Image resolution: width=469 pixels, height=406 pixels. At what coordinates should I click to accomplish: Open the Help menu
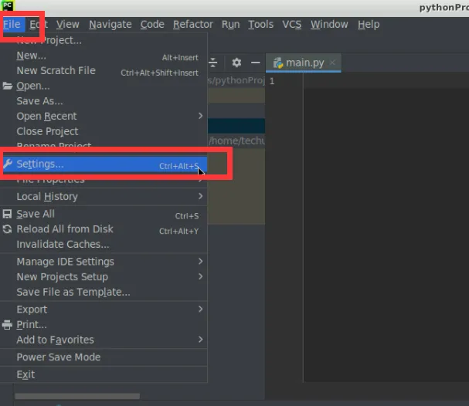pyautogui.click(x=369, y=24)
